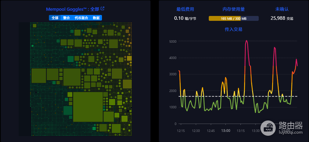The width and height of the screenshot is (309, 142).
Task: Click the 12:15 time axis label
Action: (181, 131)
